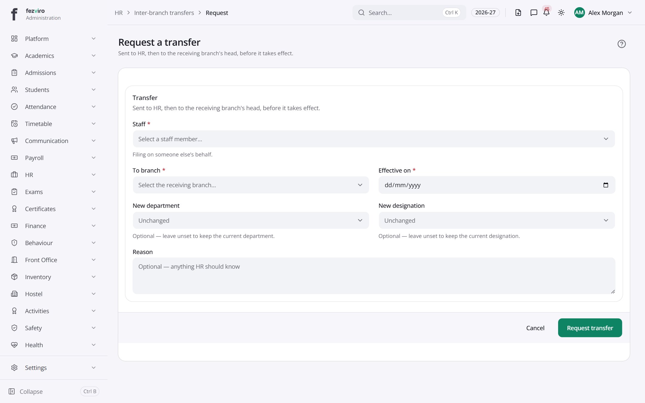Click the Request transfer button

tap(590, 328)
